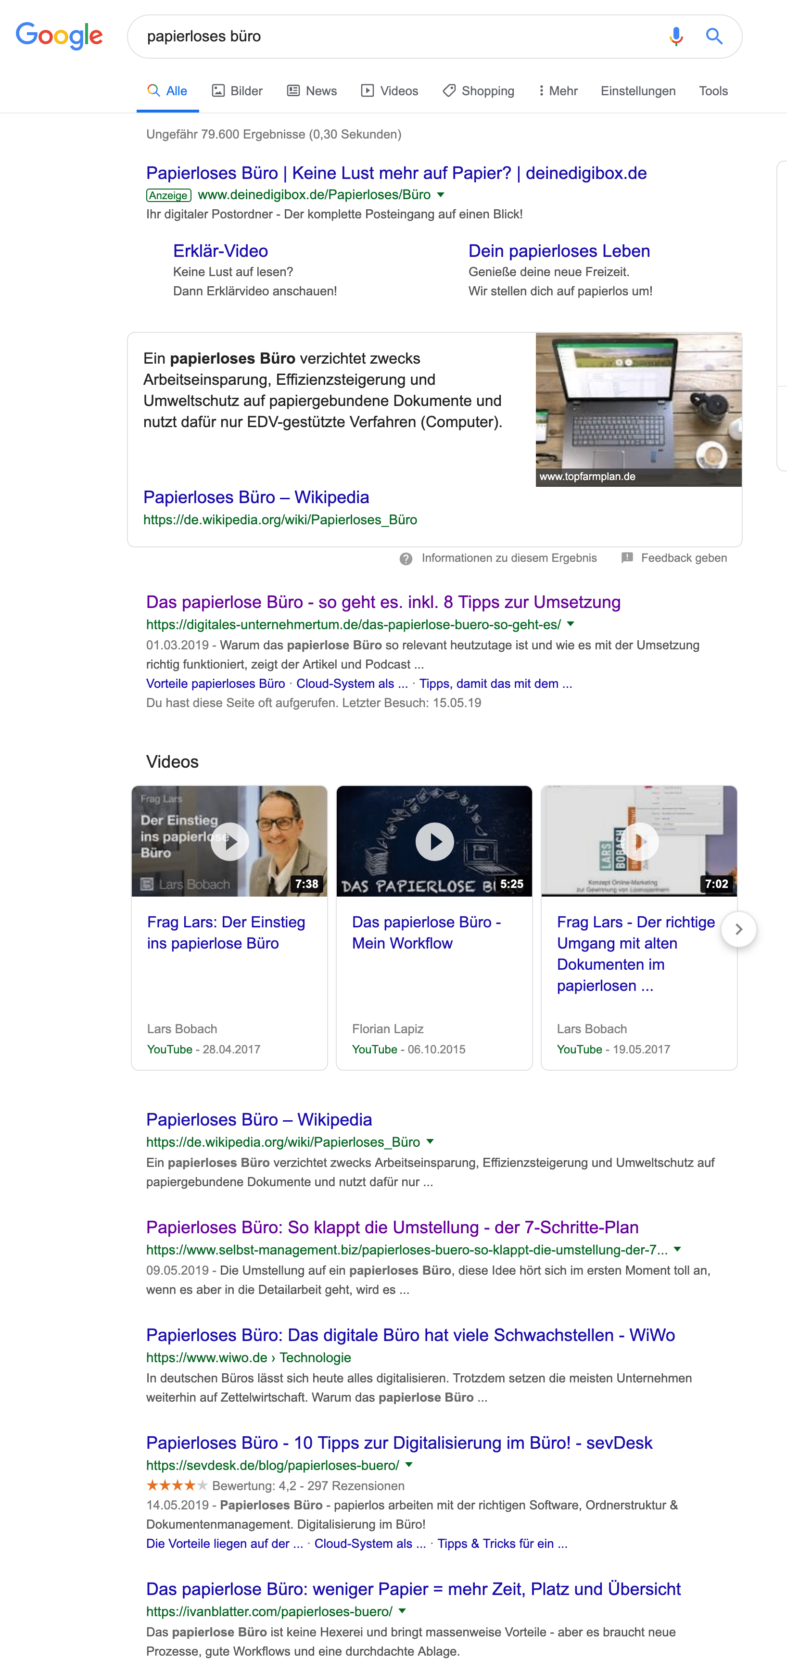Switch to the Alle tab

pyautogui.click(x=167, y=91)
